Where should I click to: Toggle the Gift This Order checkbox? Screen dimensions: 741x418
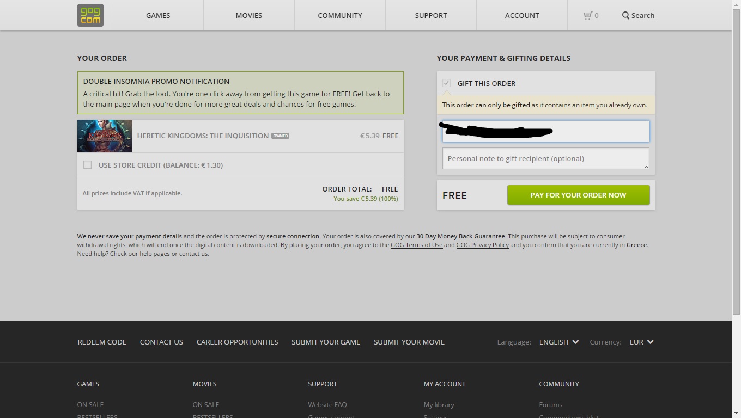(446, 83)
